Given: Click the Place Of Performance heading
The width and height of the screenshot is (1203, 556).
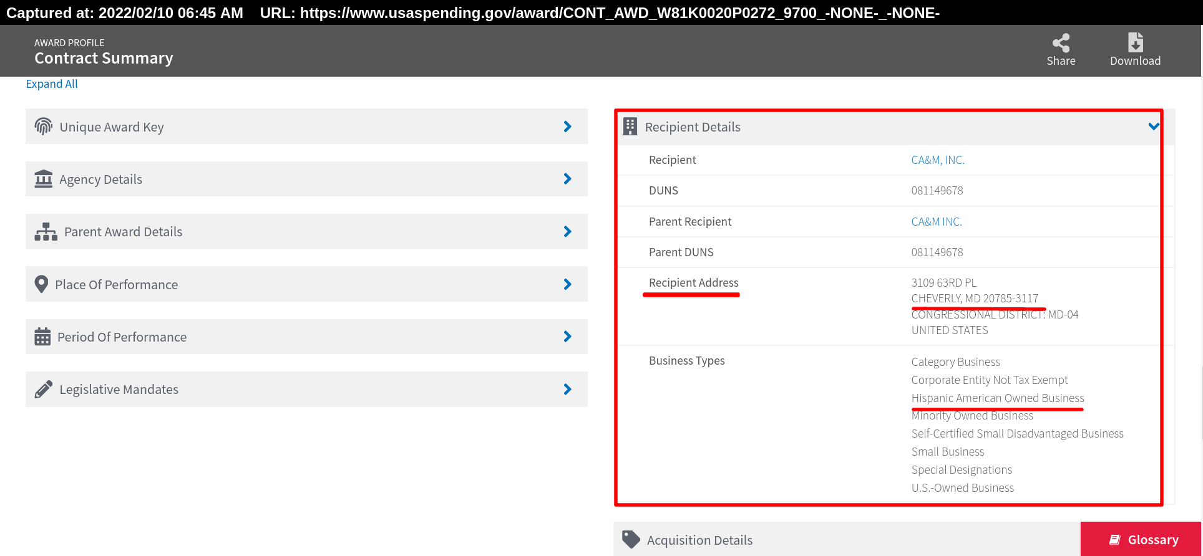Looking at the screenshot, I should pyautogui.click(x=117, y=285).
